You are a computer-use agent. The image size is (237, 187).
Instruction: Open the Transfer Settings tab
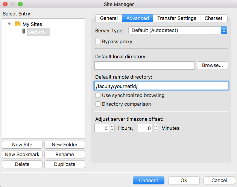[x=176, y=18]
